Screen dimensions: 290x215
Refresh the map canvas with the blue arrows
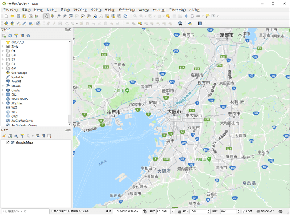click(125, 16)
